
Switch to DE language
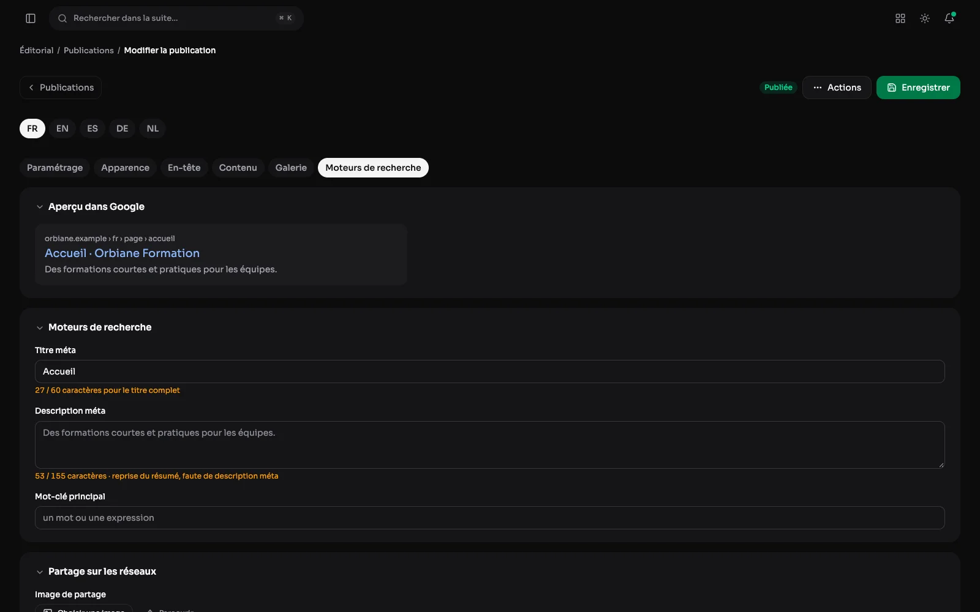[x=123, y=129]
